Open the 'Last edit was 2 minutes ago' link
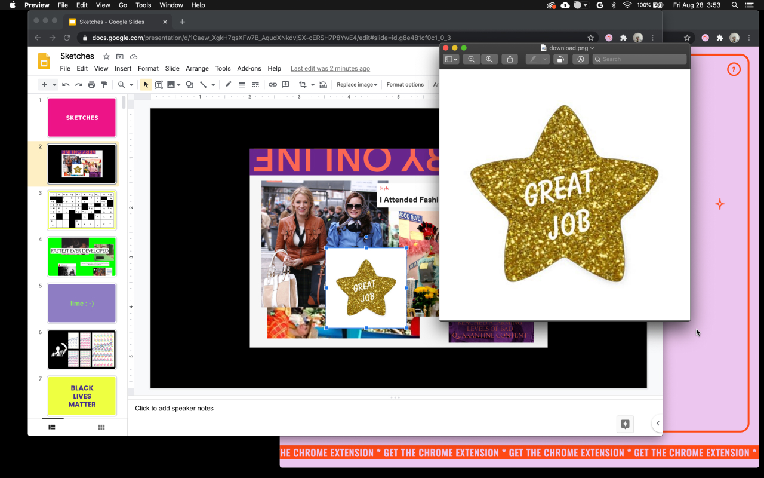764x478 pixels. [x=330, y=69]
